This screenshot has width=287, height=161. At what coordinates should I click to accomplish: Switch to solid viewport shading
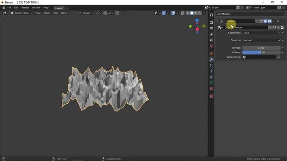pyautogui.click(x=192, y=13)
